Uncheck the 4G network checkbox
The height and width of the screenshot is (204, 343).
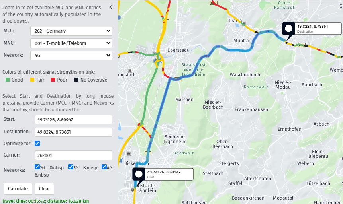pos(104,167)
